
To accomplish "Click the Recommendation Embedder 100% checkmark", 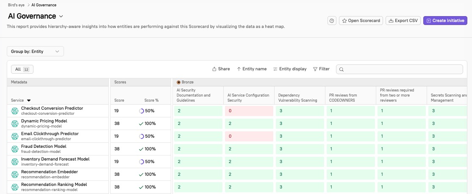I will [141, 174].
